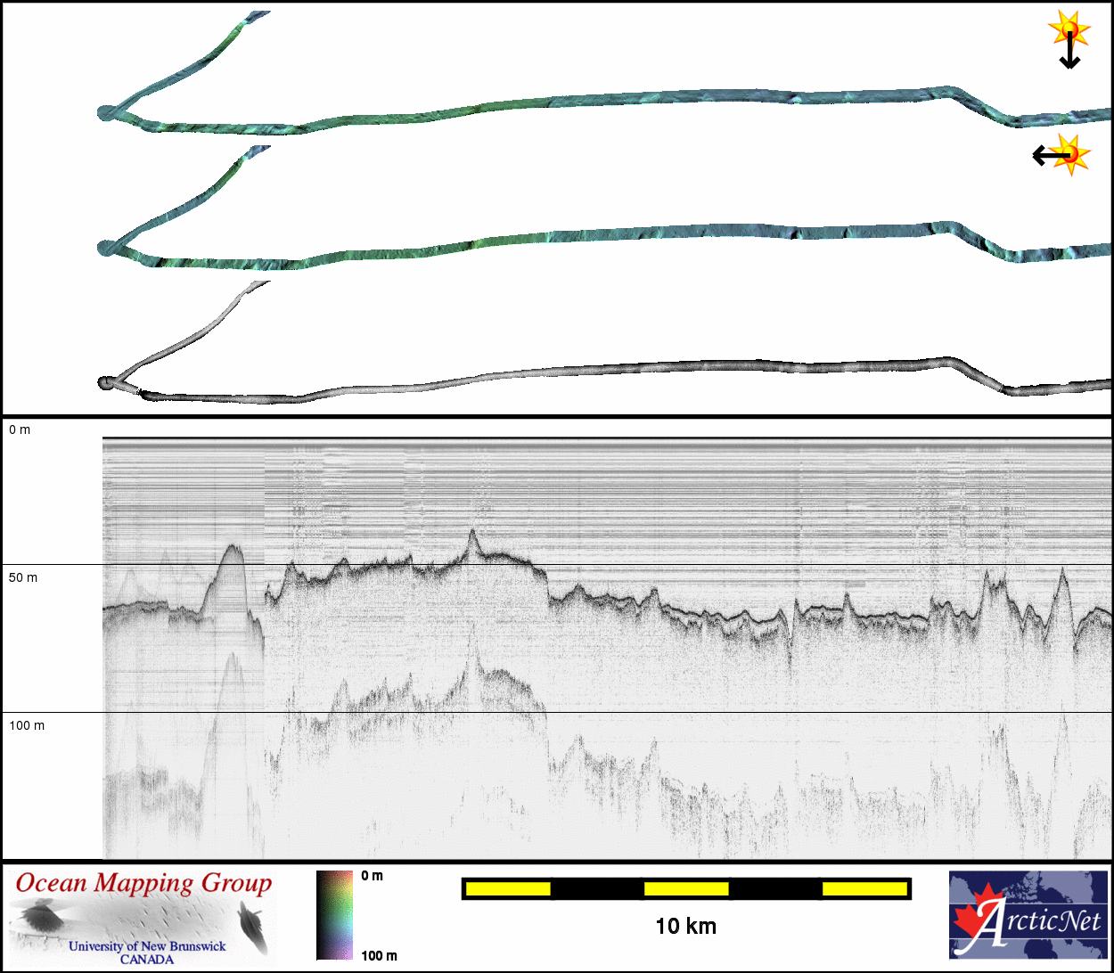Image resolution: width=1114 pixels, height=973 pixels.
Task: Click the 0 m label beside color legend
Action: point(373,876)
